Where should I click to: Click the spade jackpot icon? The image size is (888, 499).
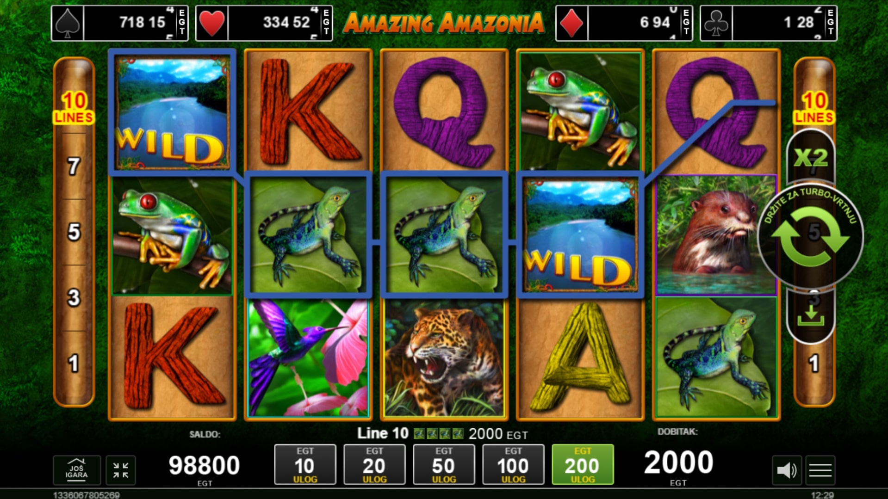point(68,23)
